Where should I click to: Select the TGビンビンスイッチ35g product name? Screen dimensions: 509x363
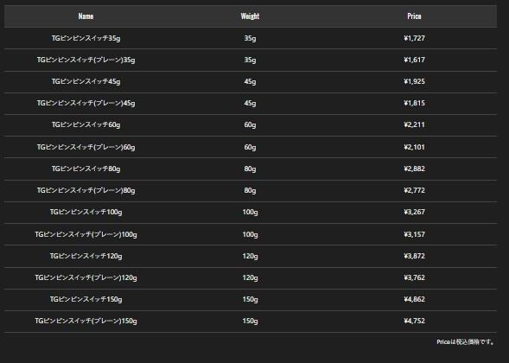click(x=86, y=38)
